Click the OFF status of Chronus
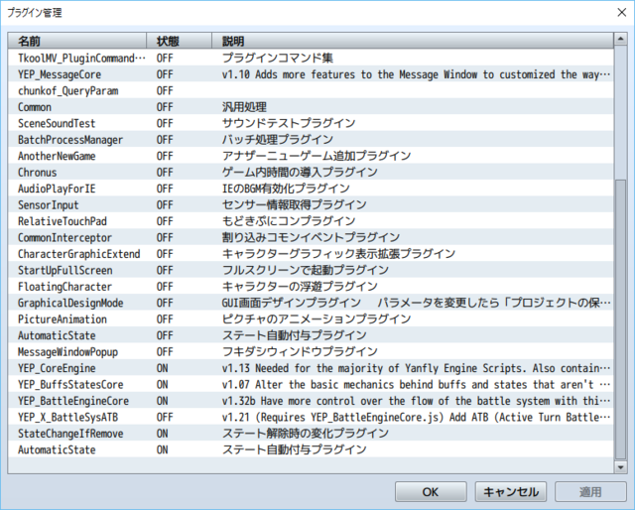 click(x=165, y=173)
